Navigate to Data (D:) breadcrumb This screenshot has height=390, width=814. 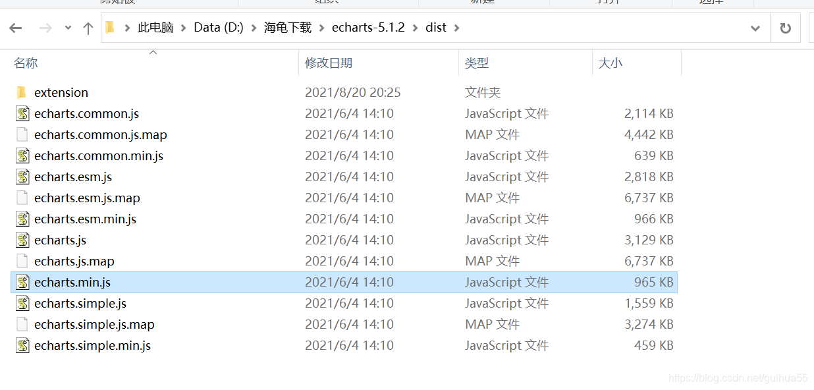pyautogui.click(x=219, y=28)
